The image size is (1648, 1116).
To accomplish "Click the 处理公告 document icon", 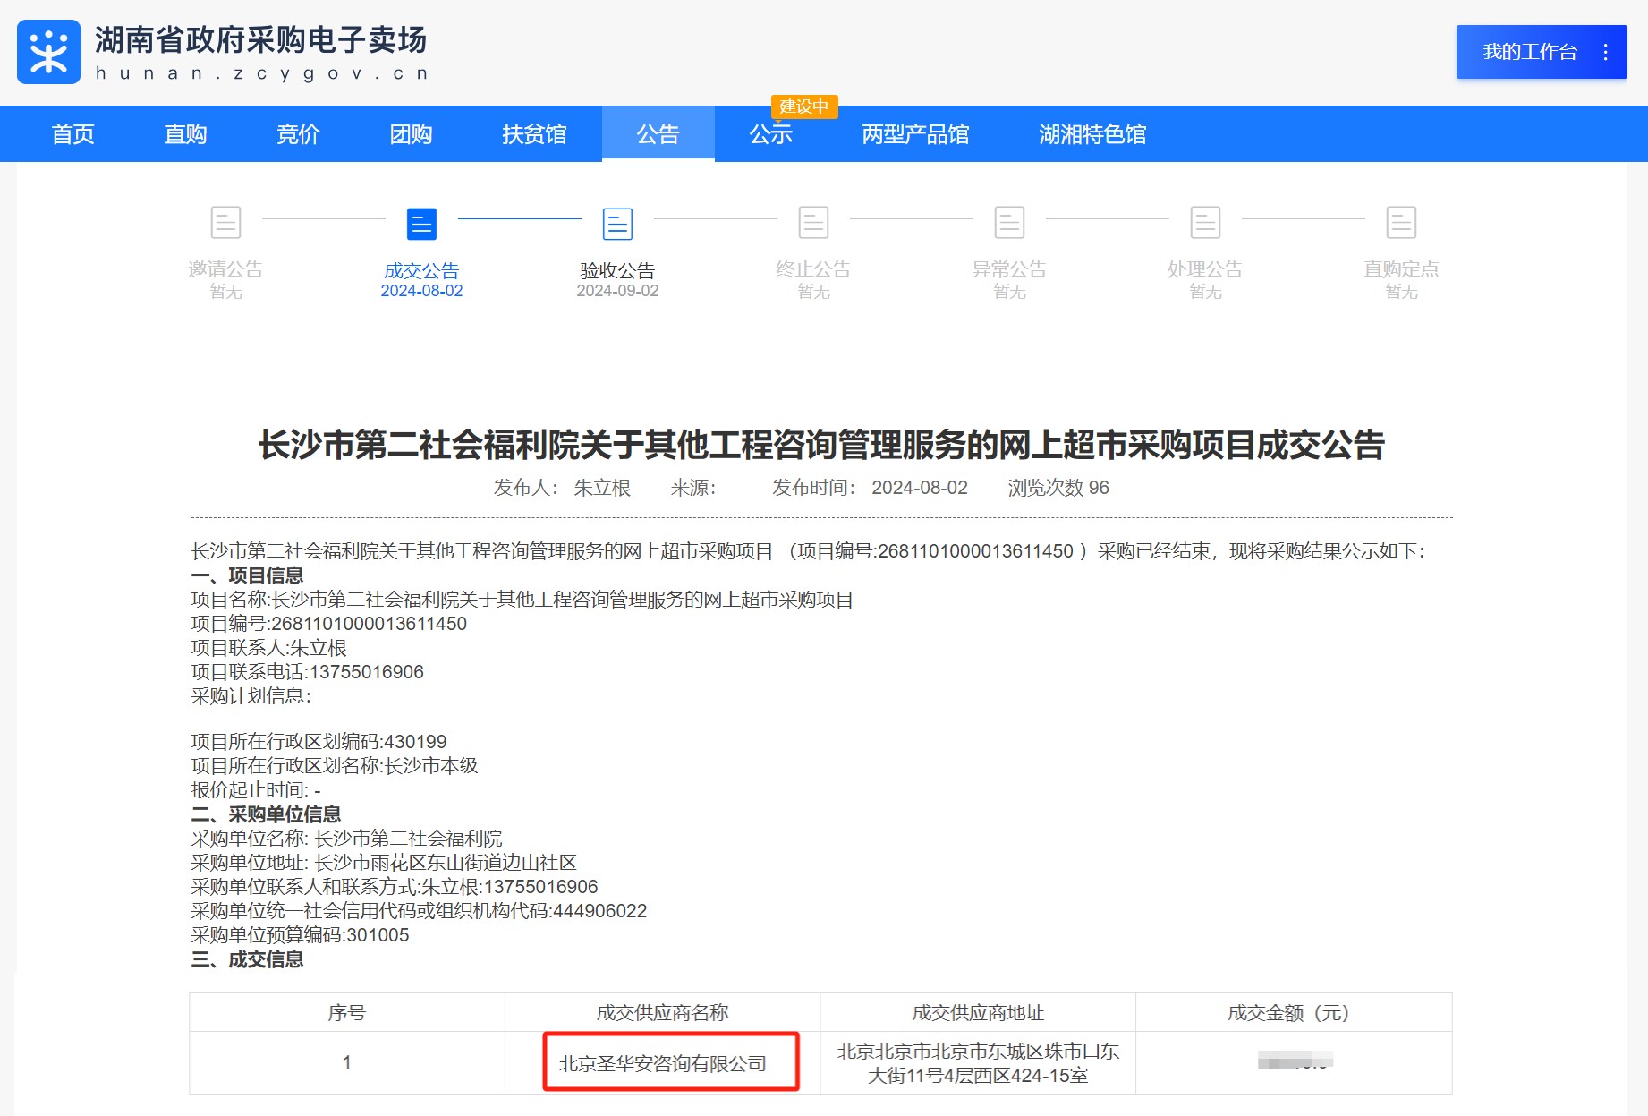I will tap(1205, 222).
